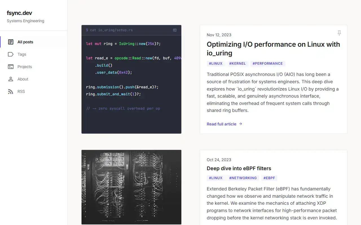Click the Systems Engineering subtitle

(x=25, y=21)
